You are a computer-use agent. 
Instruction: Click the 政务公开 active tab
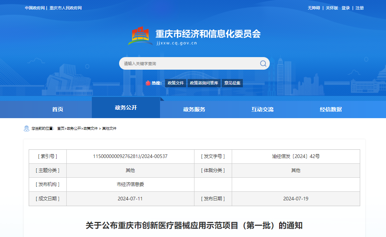pyautogui.click(x=126, y=108)
